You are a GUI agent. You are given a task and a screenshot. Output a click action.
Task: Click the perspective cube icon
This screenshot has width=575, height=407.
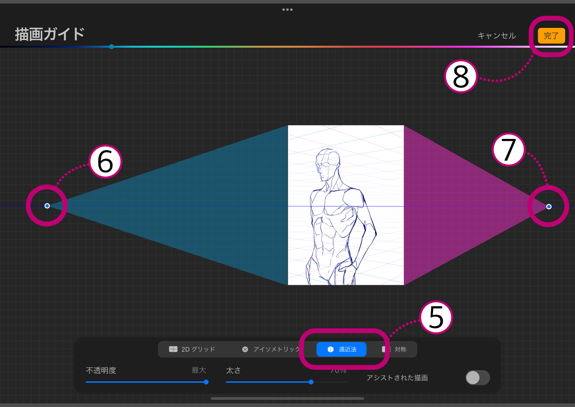tap(331, 349)
